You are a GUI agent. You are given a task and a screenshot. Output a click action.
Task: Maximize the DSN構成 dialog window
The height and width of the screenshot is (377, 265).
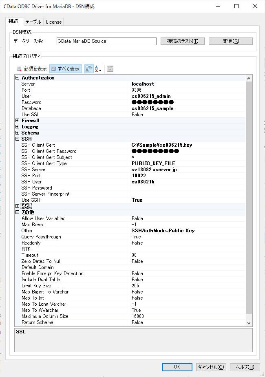[x=236, y=6]
